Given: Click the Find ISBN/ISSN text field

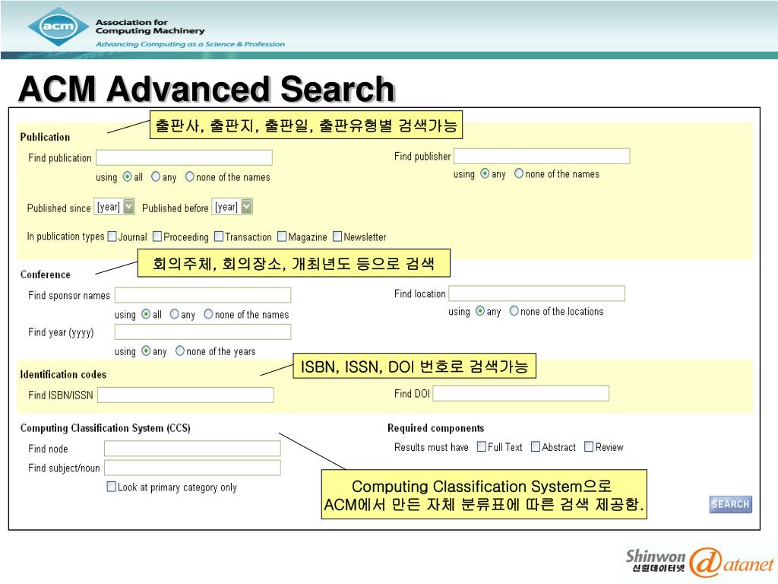Looking at the screenshot, I should 185,395.
